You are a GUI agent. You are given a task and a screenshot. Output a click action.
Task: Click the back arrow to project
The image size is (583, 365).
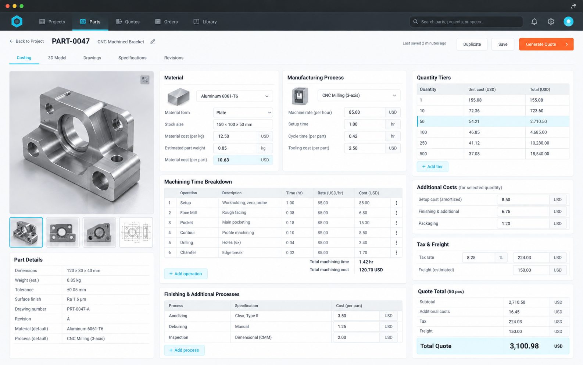11,41
